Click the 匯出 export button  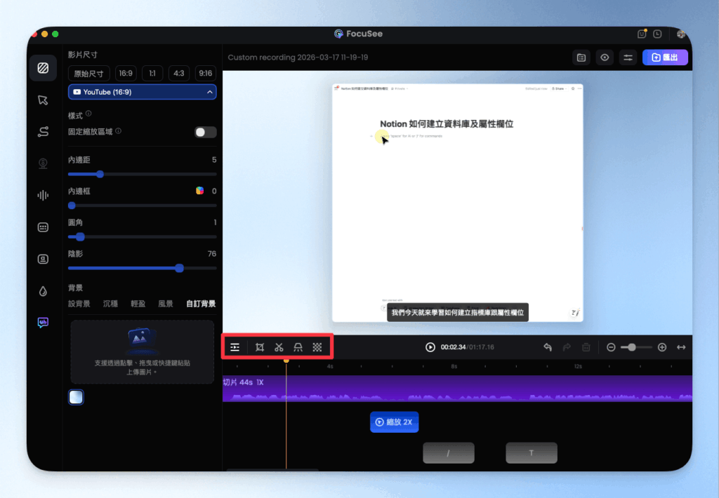point(664,58)
